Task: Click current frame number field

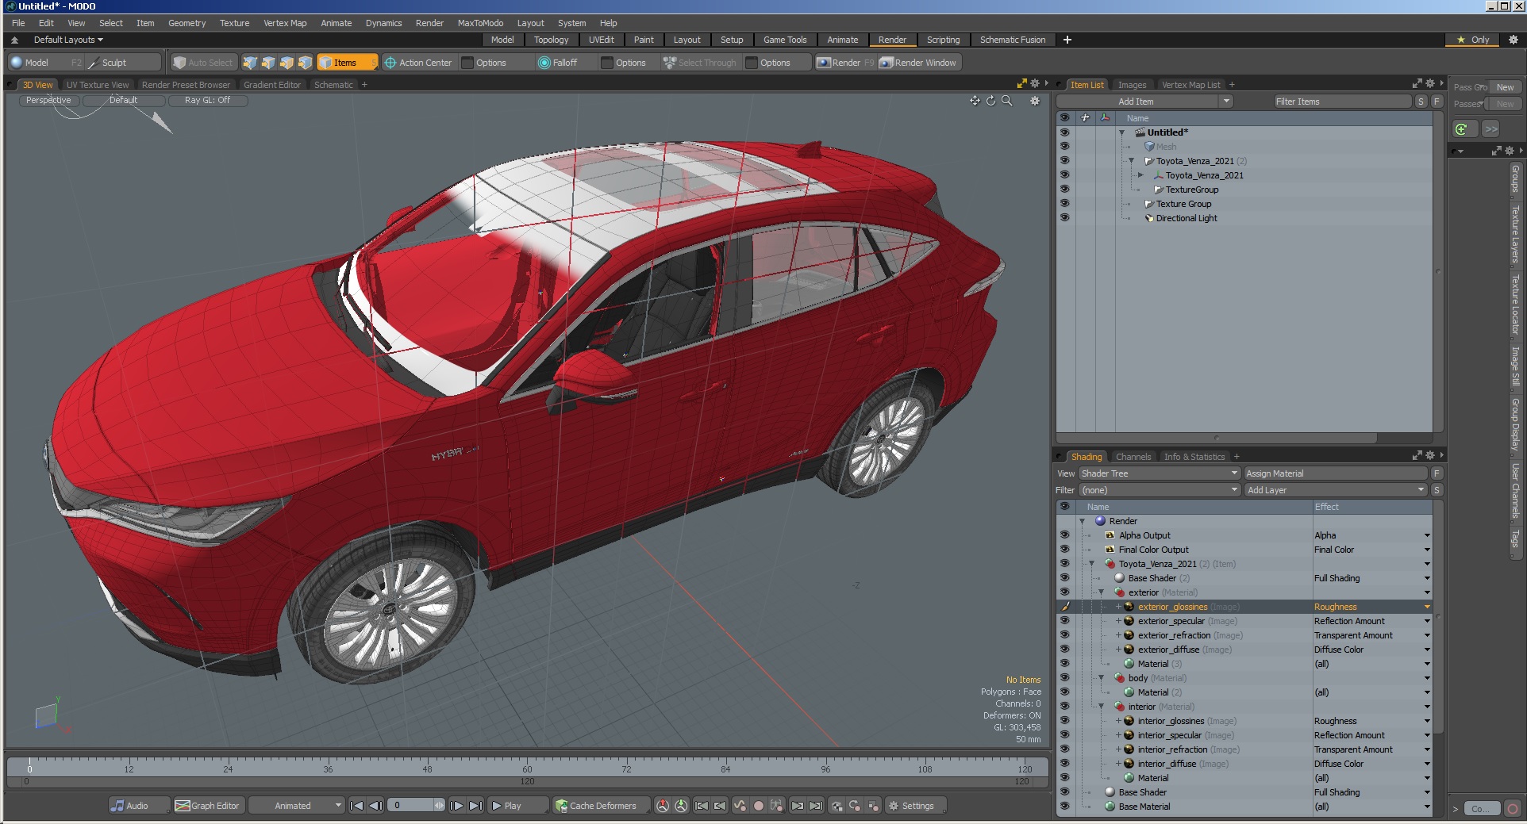Action: pyautogui.click(x=413, y=806)
